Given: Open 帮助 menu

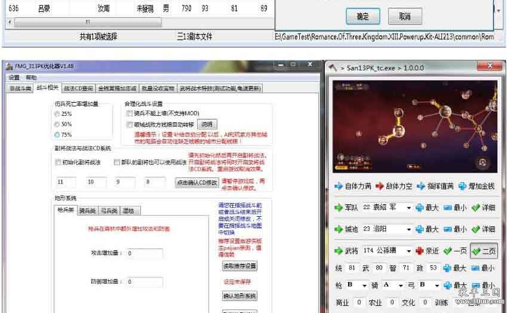Looking at the screenshot, I should 31,78.
